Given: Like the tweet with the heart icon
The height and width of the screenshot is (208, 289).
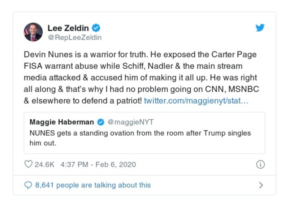Looking at the screenshot, I should coord(28,164).
